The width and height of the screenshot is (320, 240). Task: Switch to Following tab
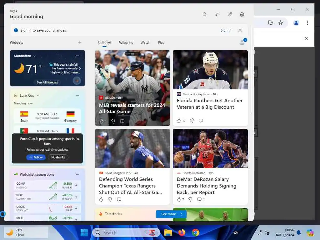126,42
